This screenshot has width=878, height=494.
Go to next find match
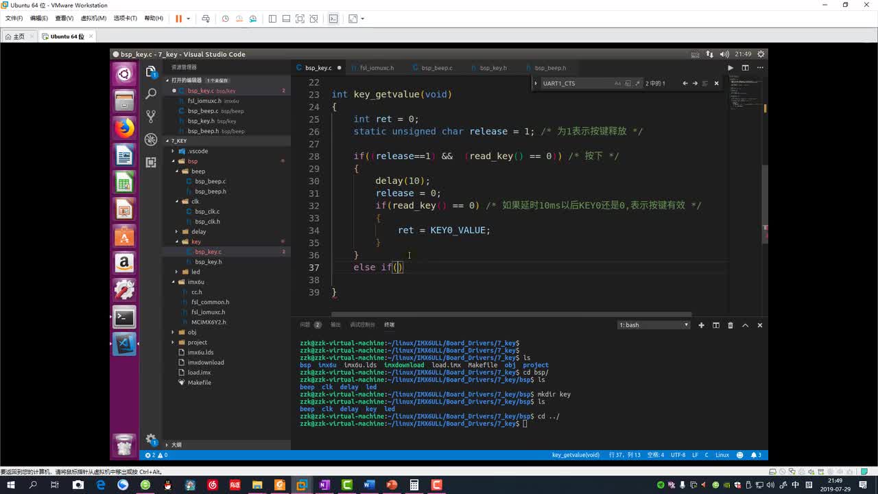tap(695, 83)
